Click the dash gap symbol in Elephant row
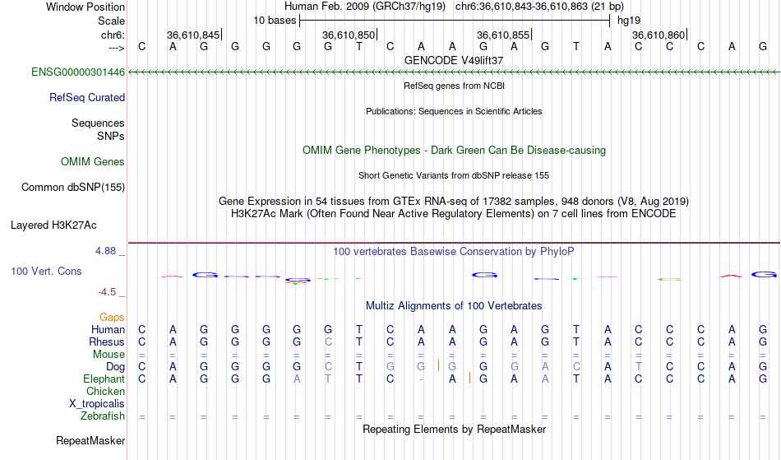Screen dimensions: 781x460 pos(422,379)
